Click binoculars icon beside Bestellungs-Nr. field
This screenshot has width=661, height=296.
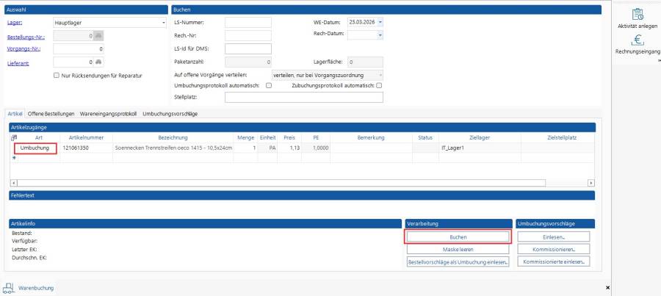pyautogui.click(x=98, y=35)
